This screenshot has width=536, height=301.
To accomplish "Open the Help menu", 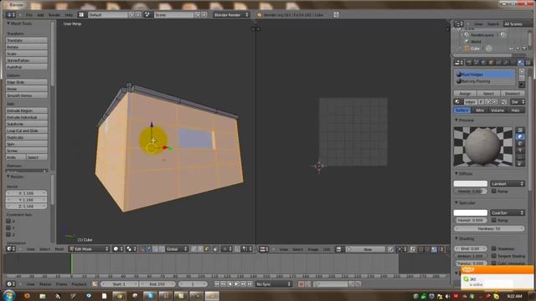I will pyautogui.click(x=69, y=15).
